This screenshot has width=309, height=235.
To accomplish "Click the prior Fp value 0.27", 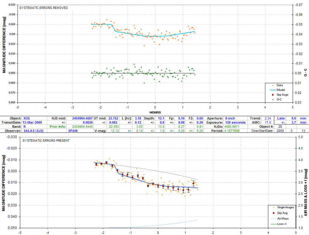I will pyautogui.click(x=181, y=126).
